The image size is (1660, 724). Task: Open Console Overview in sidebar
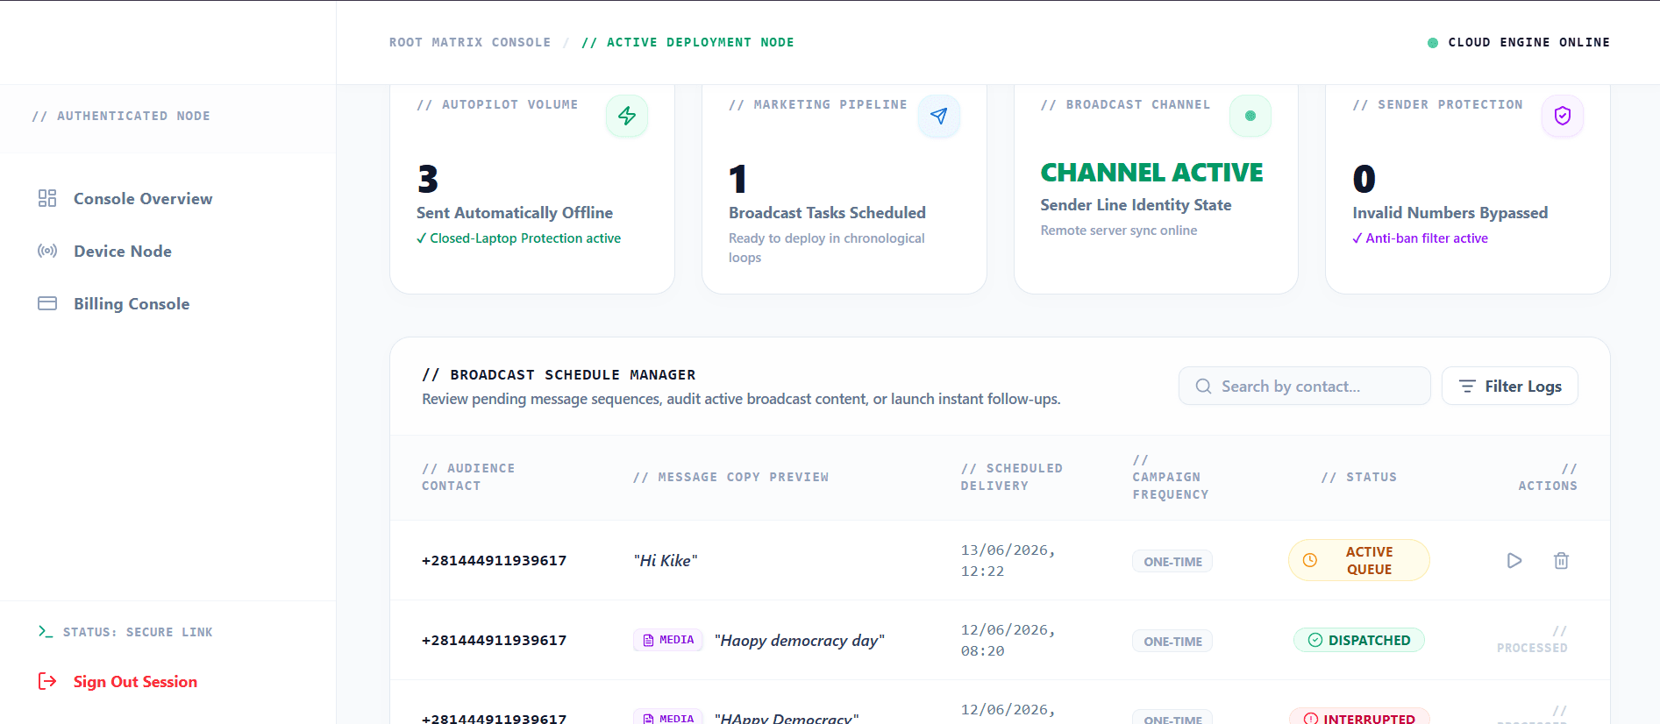click(x=143, y=199)
